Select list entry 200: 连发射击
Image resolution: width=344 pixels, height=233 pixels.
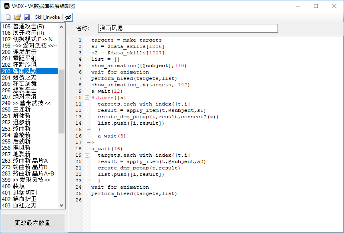[x=30, y=52]
